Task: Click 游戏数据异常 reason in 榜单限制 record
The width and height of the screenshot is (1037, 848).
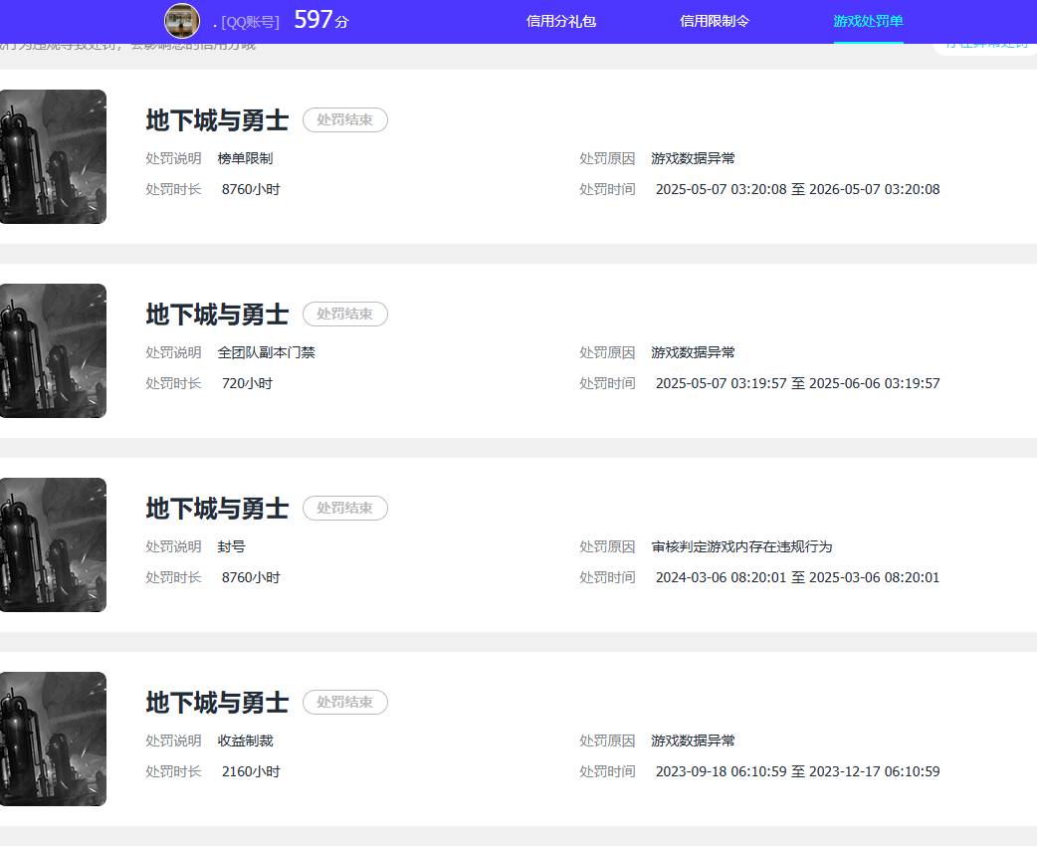Action: coord(693,159)
